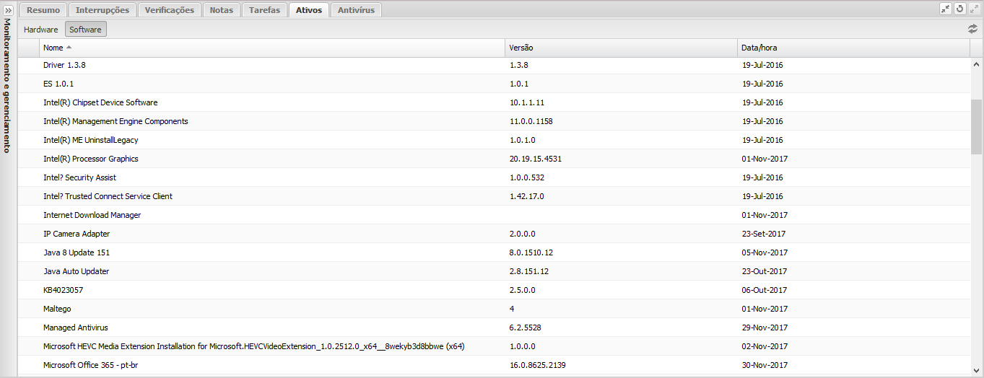The image size is (984, 378).
Task: Select Intel(R) Processor Graphics
Action: (x=494, y=159)
